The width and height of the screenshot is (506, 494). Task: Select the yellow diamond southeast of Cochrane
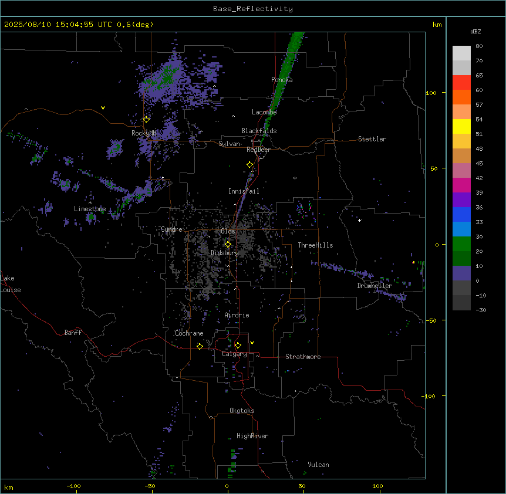[200, 346]
